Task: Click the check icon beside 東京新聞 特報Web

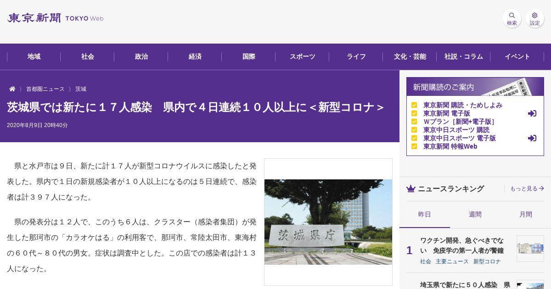Action: coord(414,146)
